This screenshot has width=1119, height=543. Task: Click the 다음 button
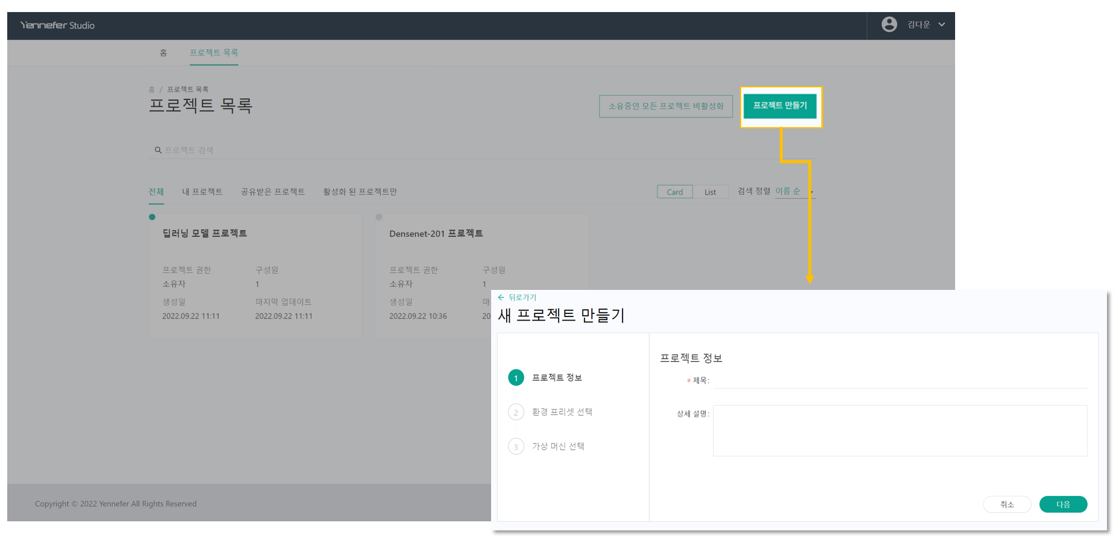click(x=1062, y=504)
